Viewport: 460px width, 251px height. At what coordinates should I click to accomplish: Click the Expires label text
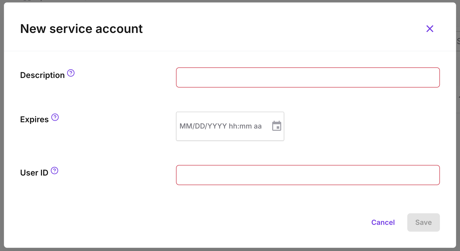click(x=34, y=119)
